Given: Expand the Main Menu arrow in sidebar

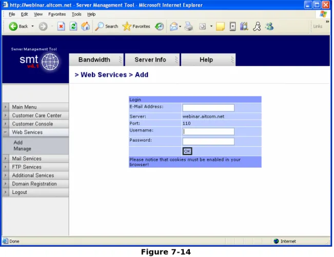Looking at the screenshot, I should pos(6,107).
